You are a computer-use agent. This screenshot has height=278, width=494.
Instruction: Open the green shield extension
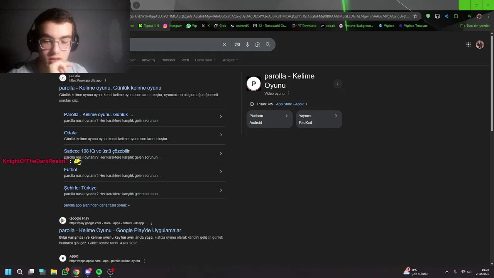(x=428, y=16)
